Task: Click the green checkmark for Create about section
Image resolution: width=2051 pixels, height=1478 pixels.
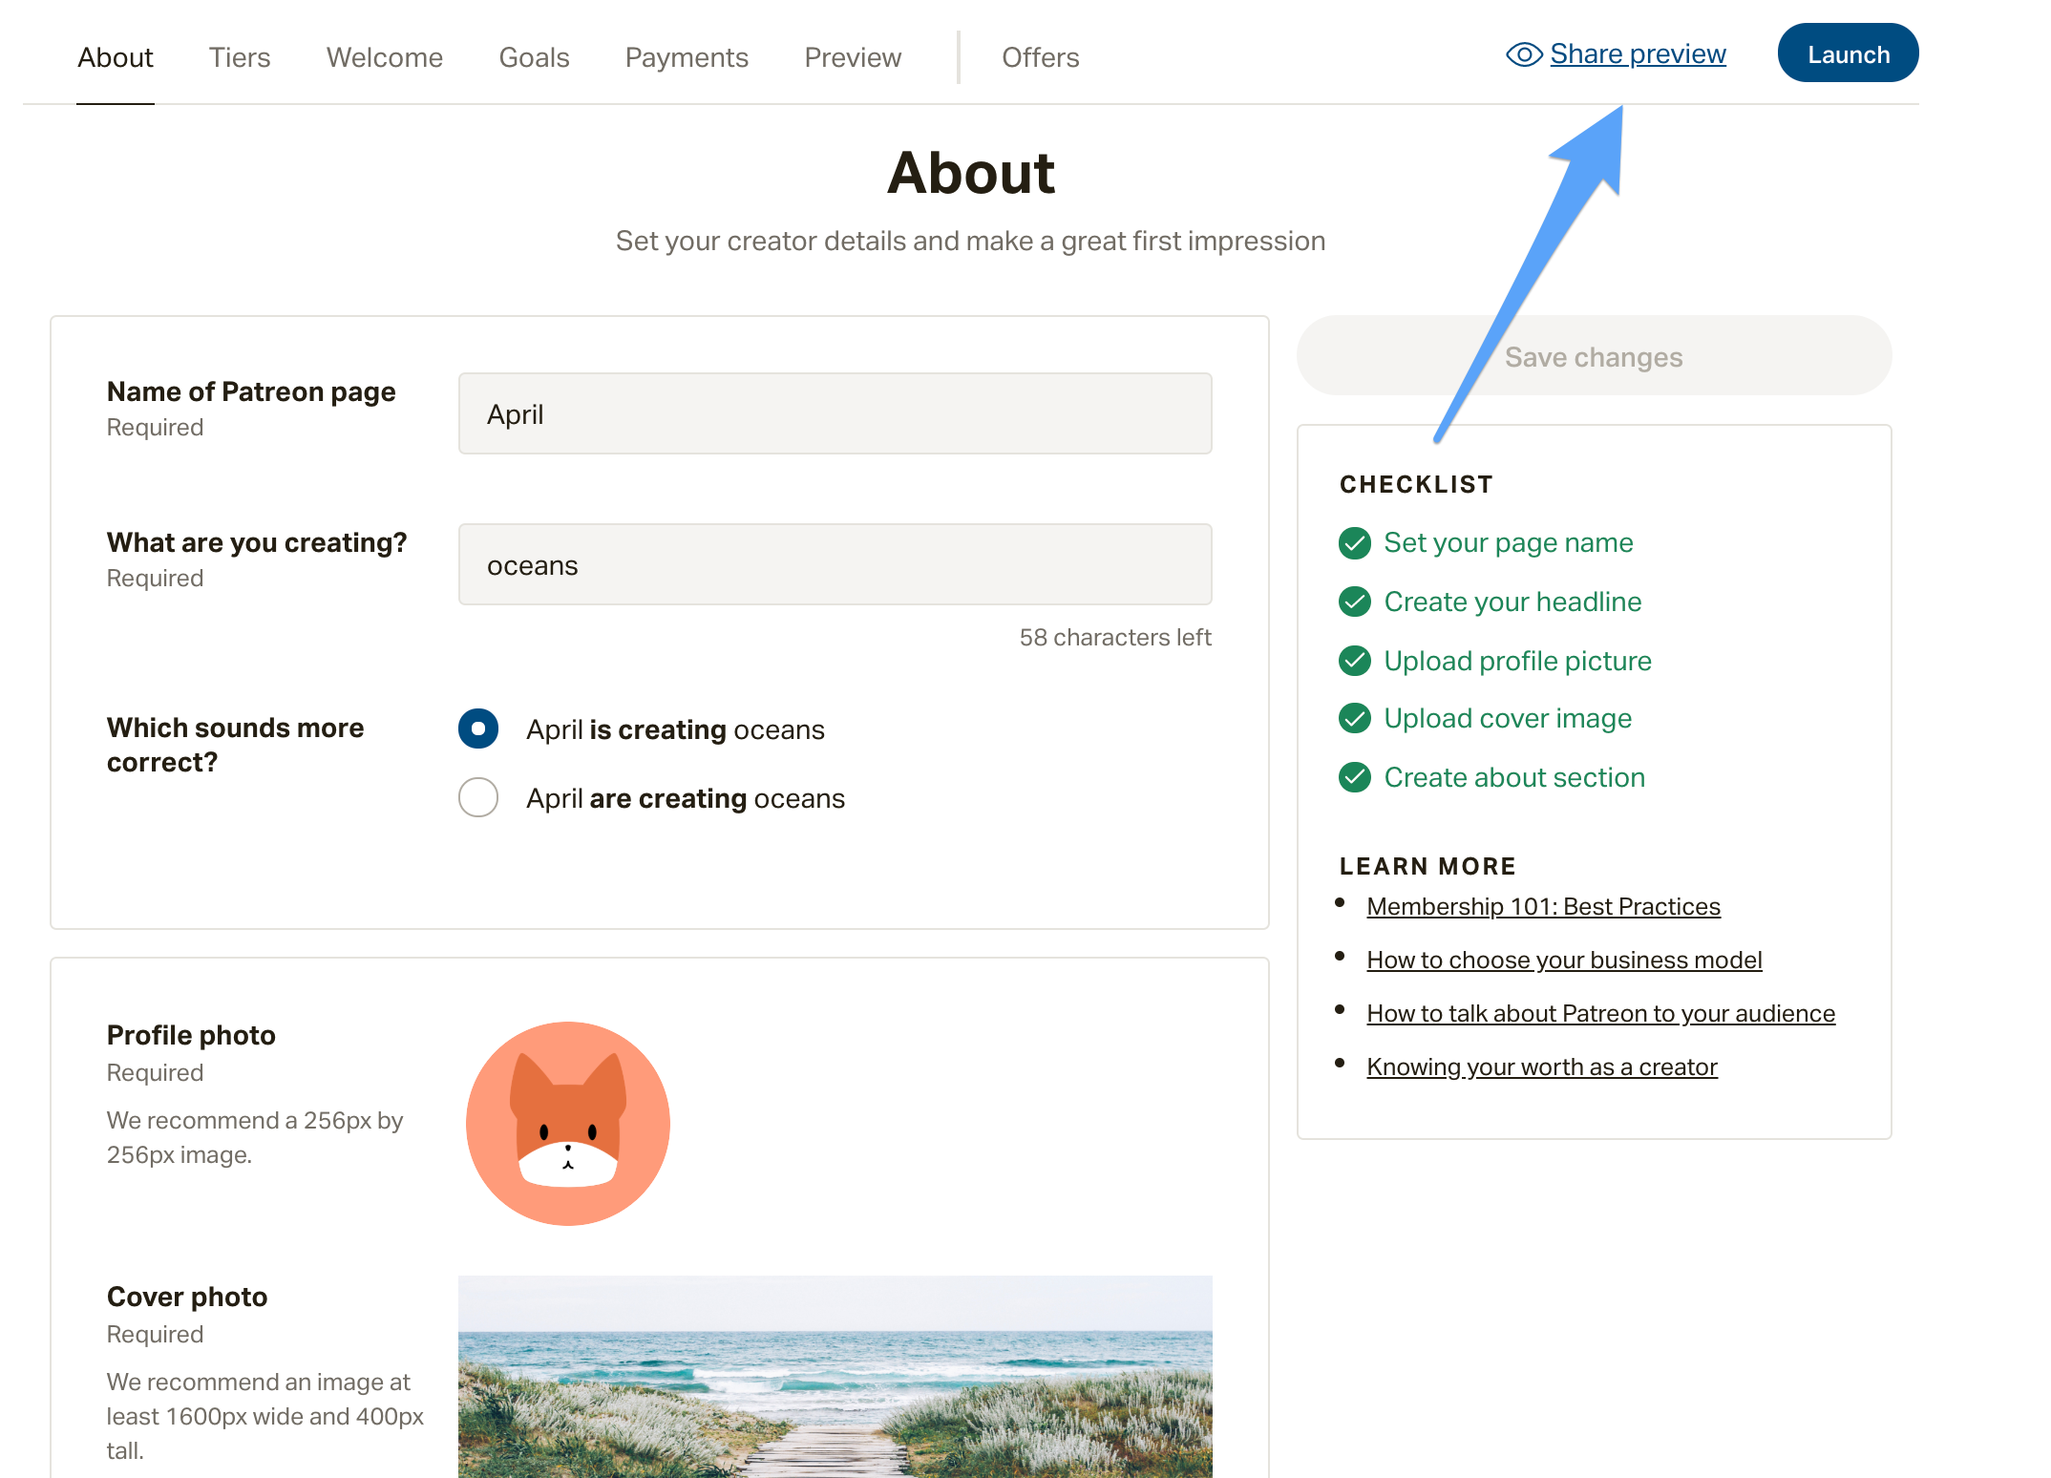Action: [x=1354, y=777]
